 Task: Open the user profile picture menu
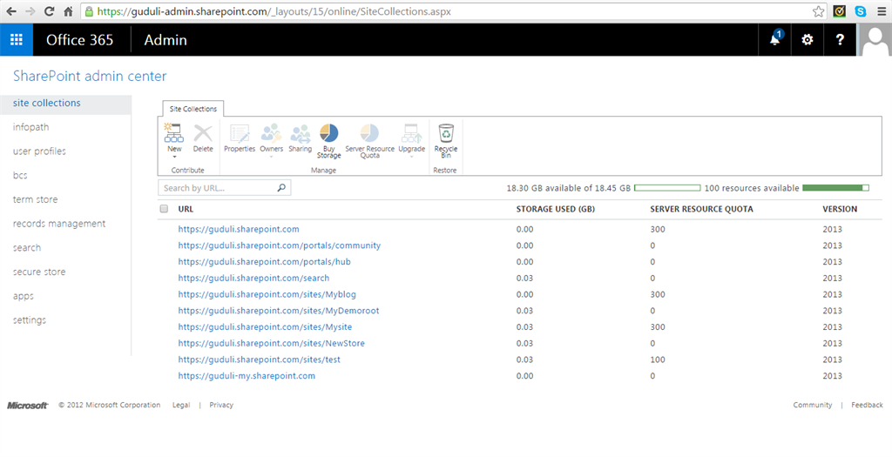coord(875,40)
